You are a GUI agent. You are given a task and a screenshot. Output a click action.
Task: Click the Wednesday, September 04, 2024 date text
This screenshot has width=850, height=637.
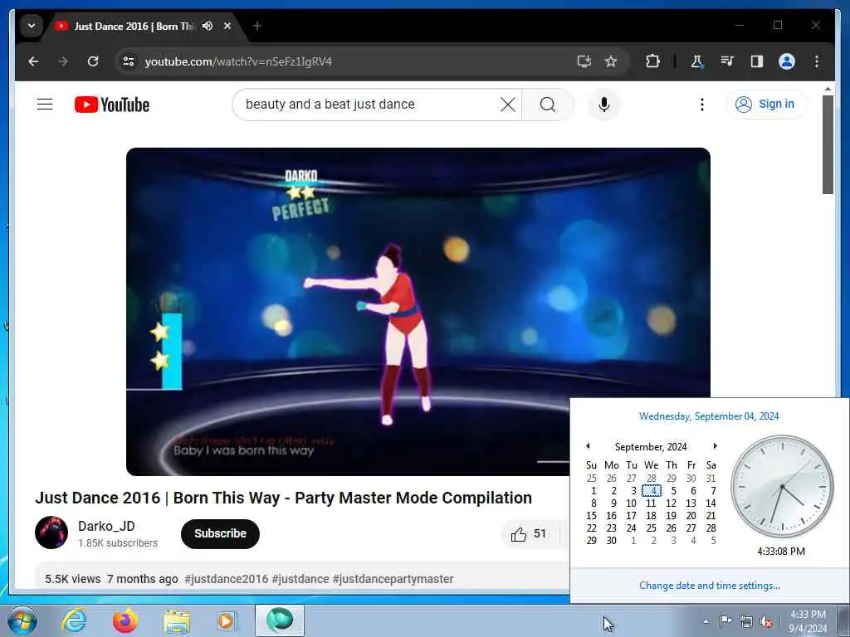(x=709, y=416)
